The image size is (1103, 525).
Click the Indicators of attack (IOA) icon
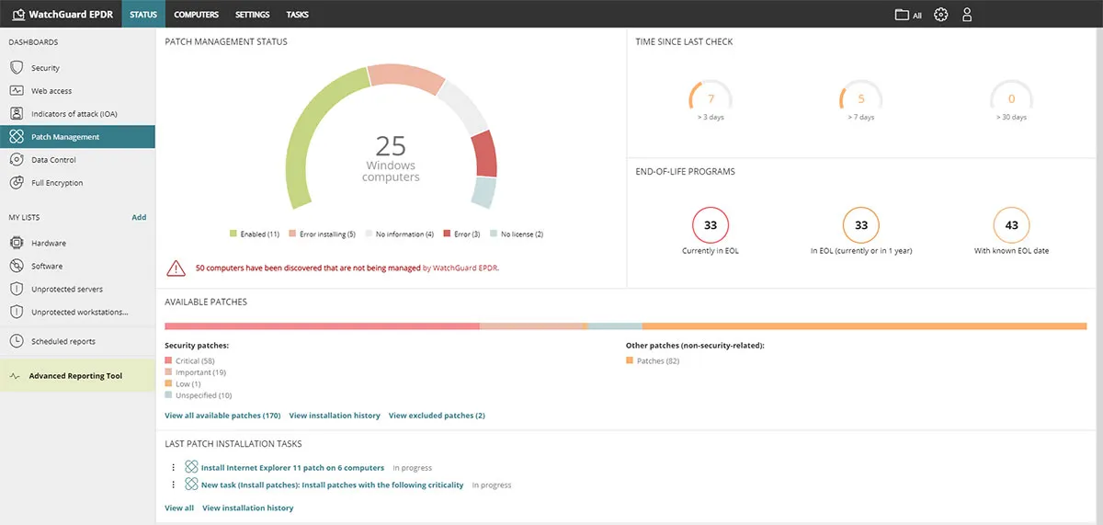pos(16,114)
